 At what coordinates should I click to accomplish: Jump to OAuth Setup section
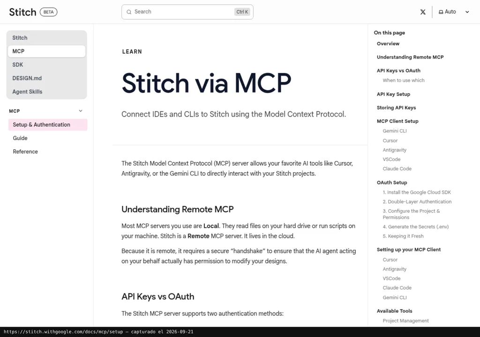tap(392, 182)
